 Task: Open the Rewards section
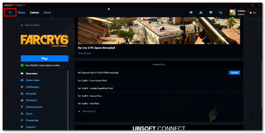point(31,94)
